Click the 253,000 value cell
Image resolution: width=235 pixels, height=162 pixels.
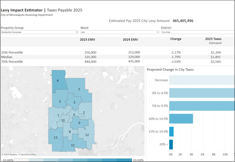click(134, 52)
